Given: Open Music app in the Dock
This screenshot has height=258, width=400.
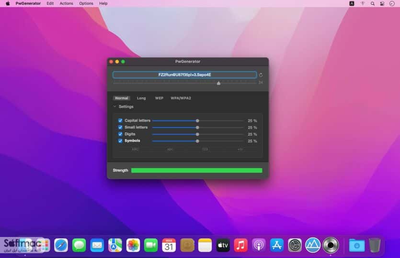Looking at the screenshot, I should 241,245.
